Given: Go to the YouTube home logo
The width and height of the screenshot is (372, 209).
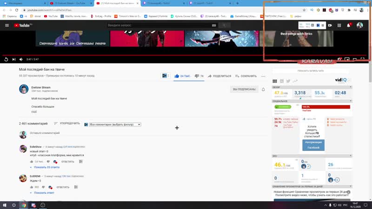Looking at the screenshot, I should click(x=23, y=26).
